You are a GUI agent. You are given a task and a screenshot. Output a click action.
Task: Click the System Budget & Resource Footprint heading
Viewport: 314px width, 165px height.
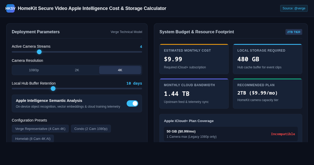pyautogui.click(x=197, y=32)
